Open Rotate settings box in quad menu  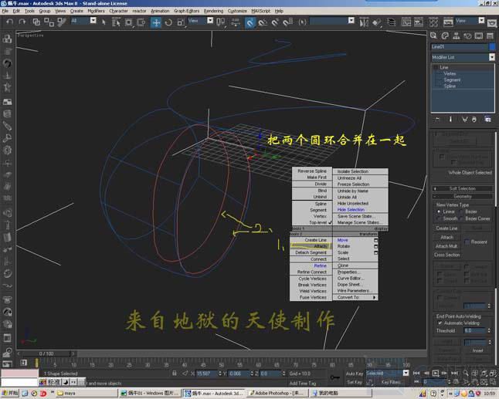(376, 246)
